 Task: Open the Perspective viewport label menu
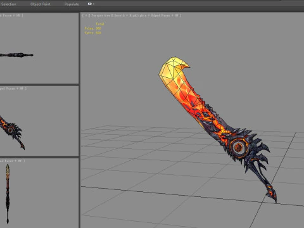101,15
